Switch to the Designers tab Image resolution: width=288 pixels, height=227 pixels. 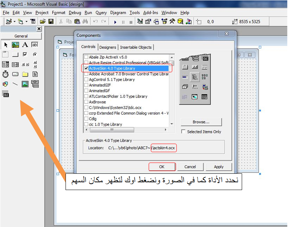108,47
